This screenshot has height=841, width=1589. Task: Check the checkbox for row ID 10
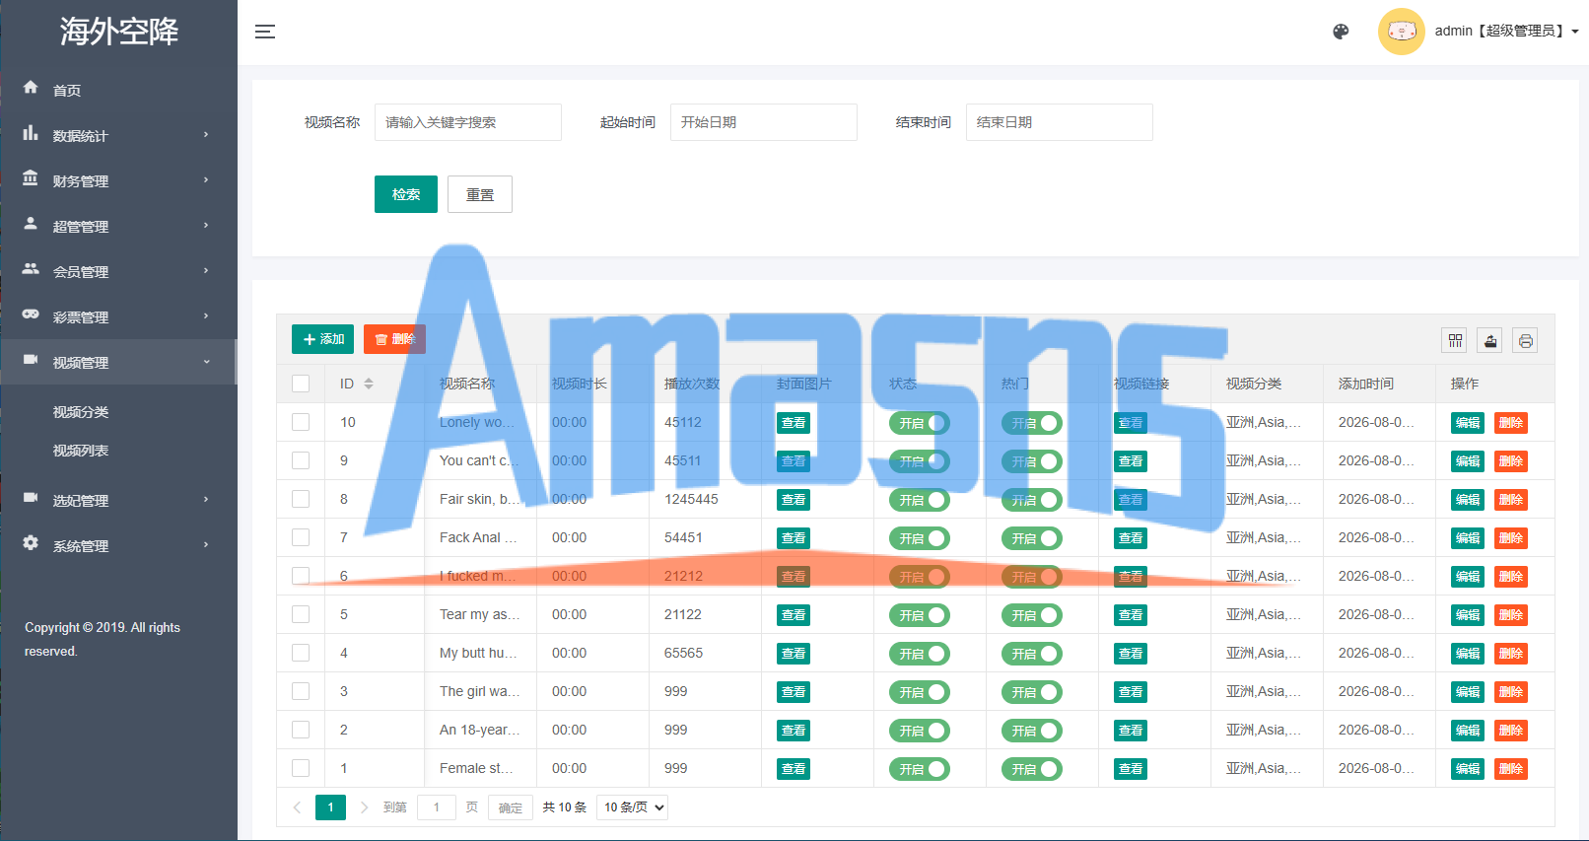click(301, 422)
